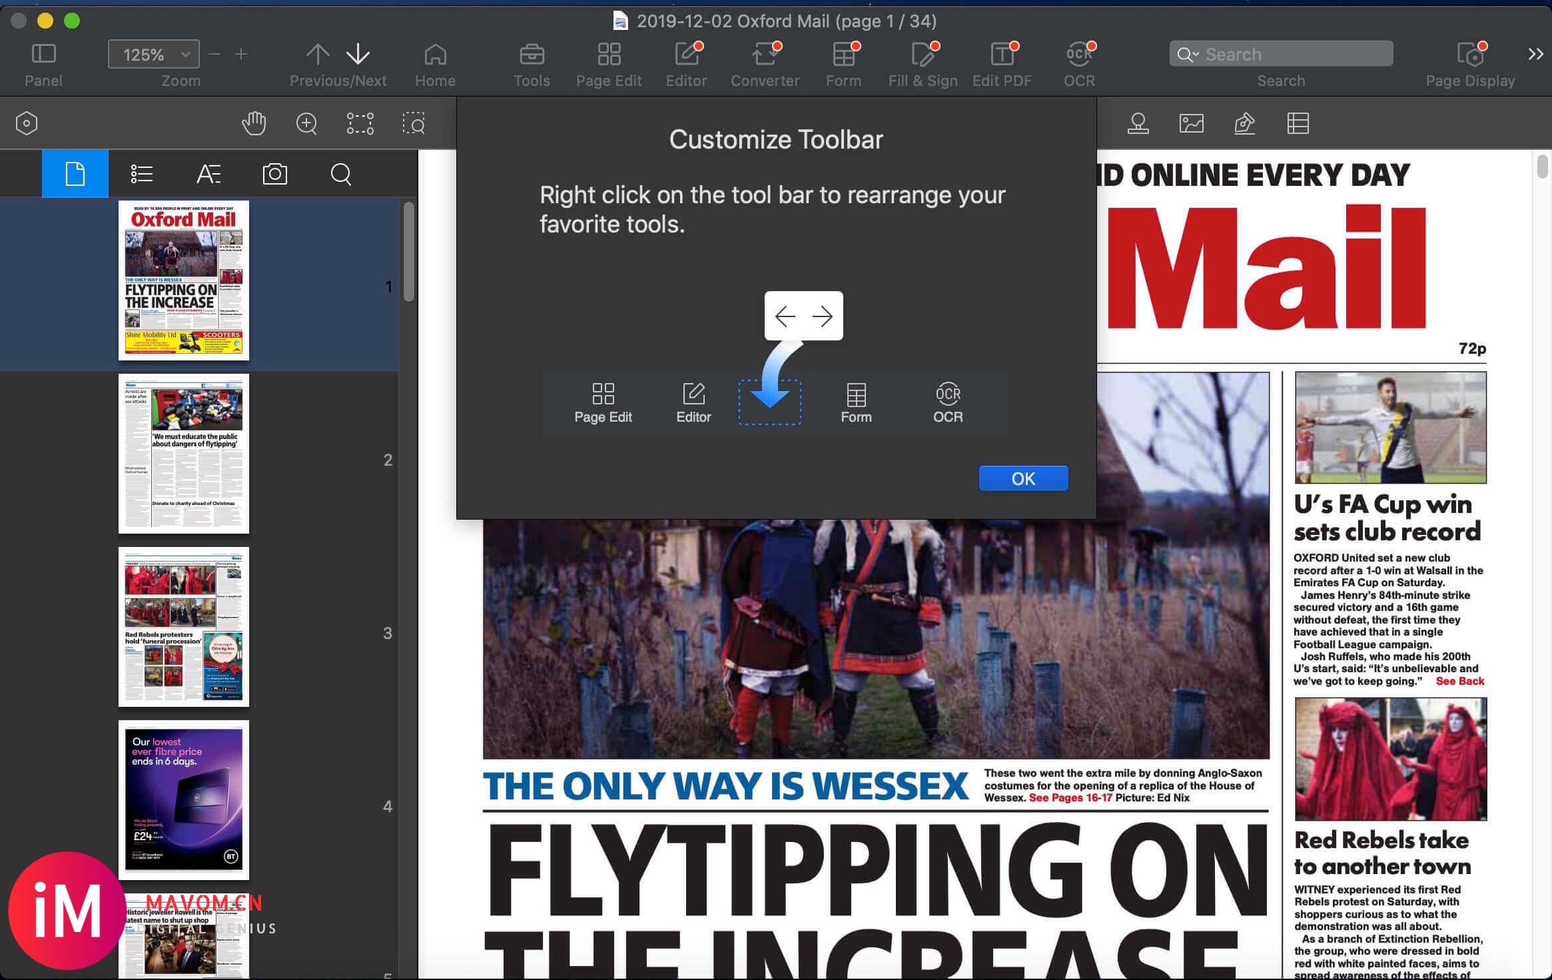Open the Home view
This screenshot has height=980, width=1552.
pos(435,54)
